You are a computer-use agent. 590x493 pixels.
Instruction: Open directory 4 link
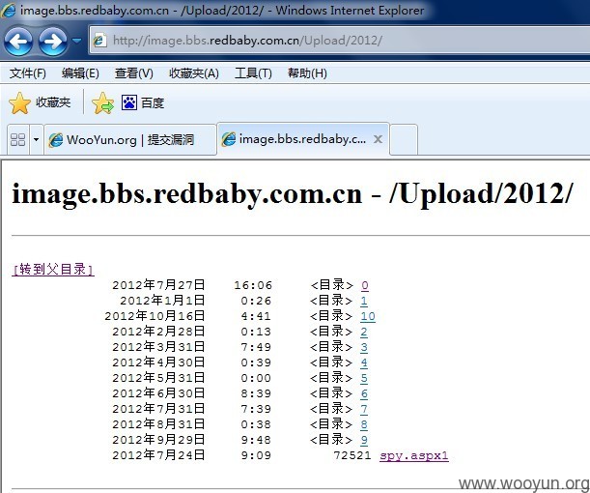click(x=364, y=362)
